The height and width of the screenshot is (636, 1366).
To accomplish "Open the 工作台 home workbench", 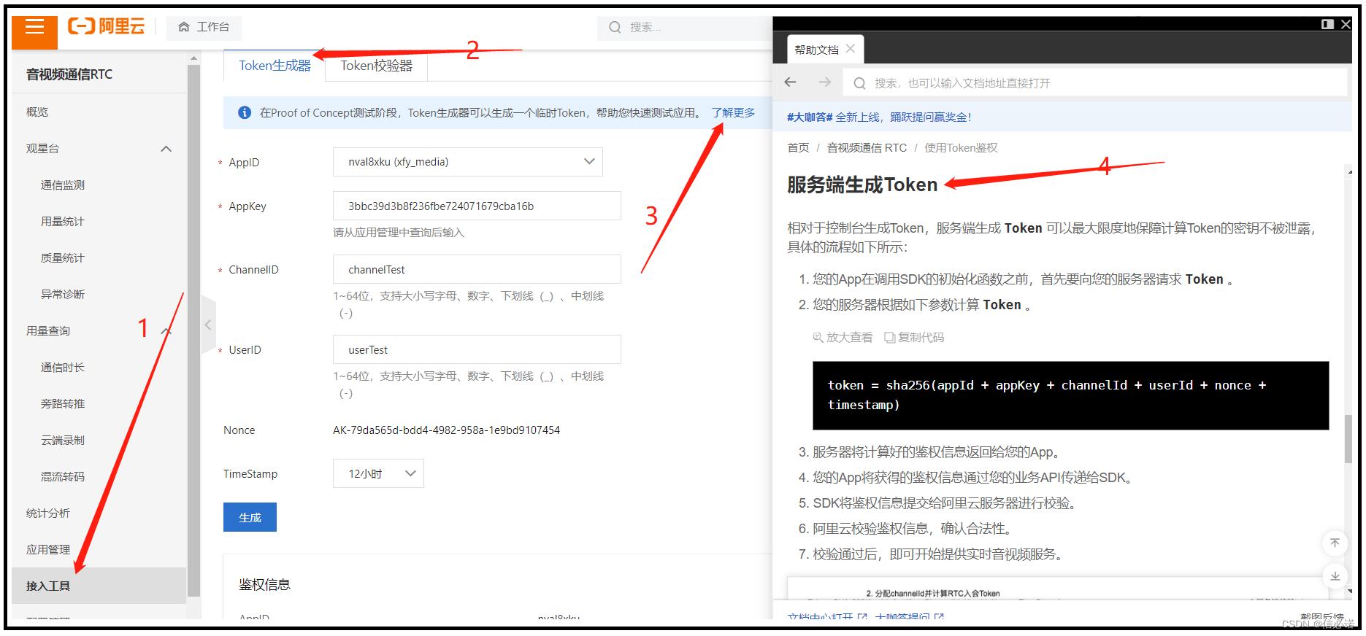I will pos(204,27).
